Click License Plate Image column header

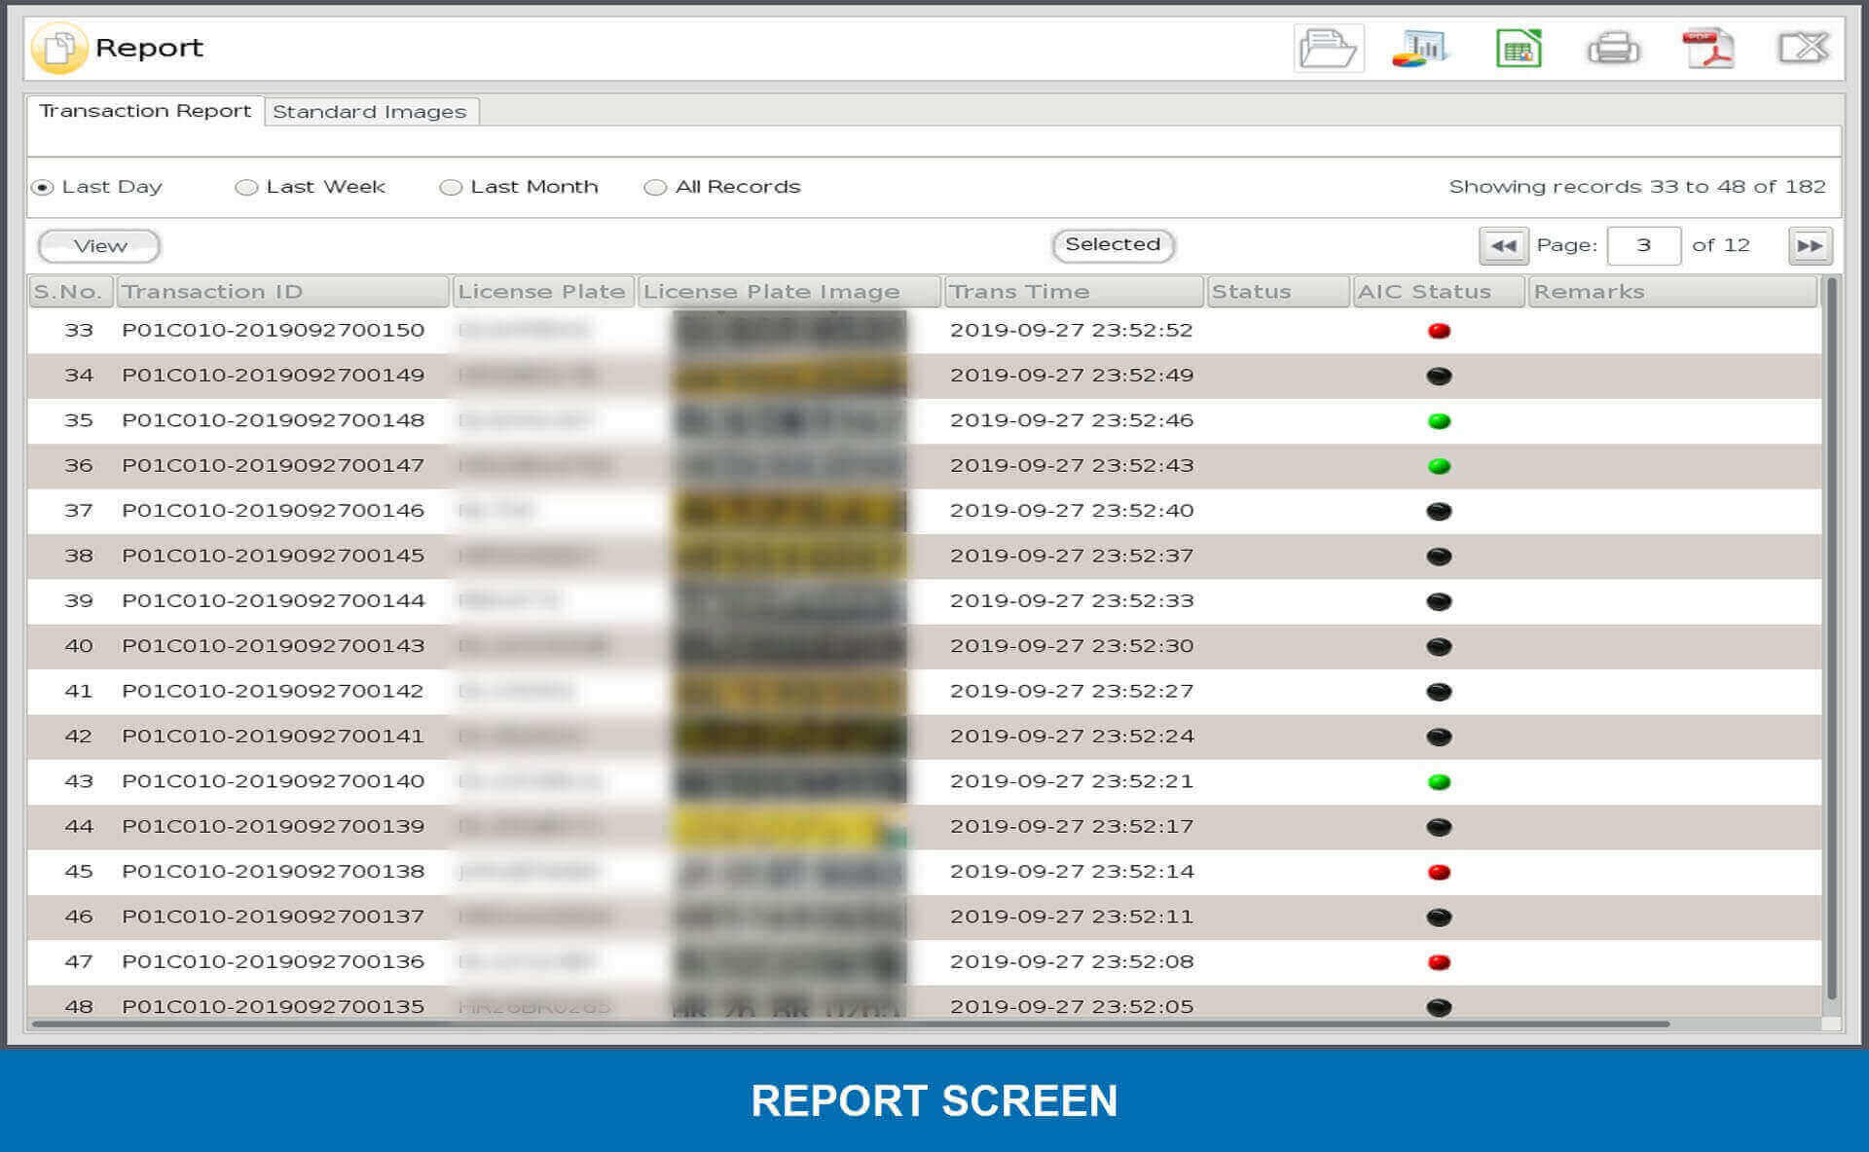click(789, 291)
